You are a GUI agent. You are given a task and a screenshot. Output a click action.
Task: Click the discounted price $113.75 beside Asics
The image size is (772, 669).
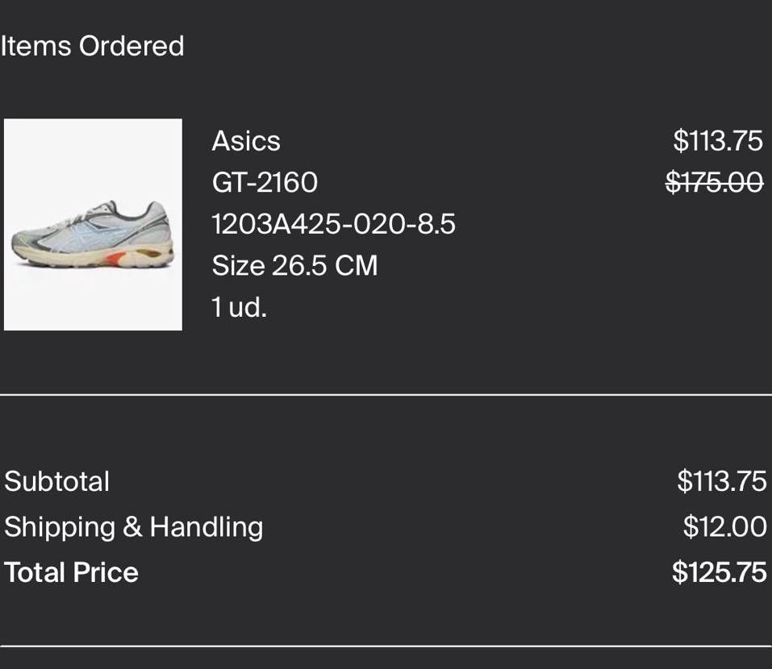click(x=718, y=141)
